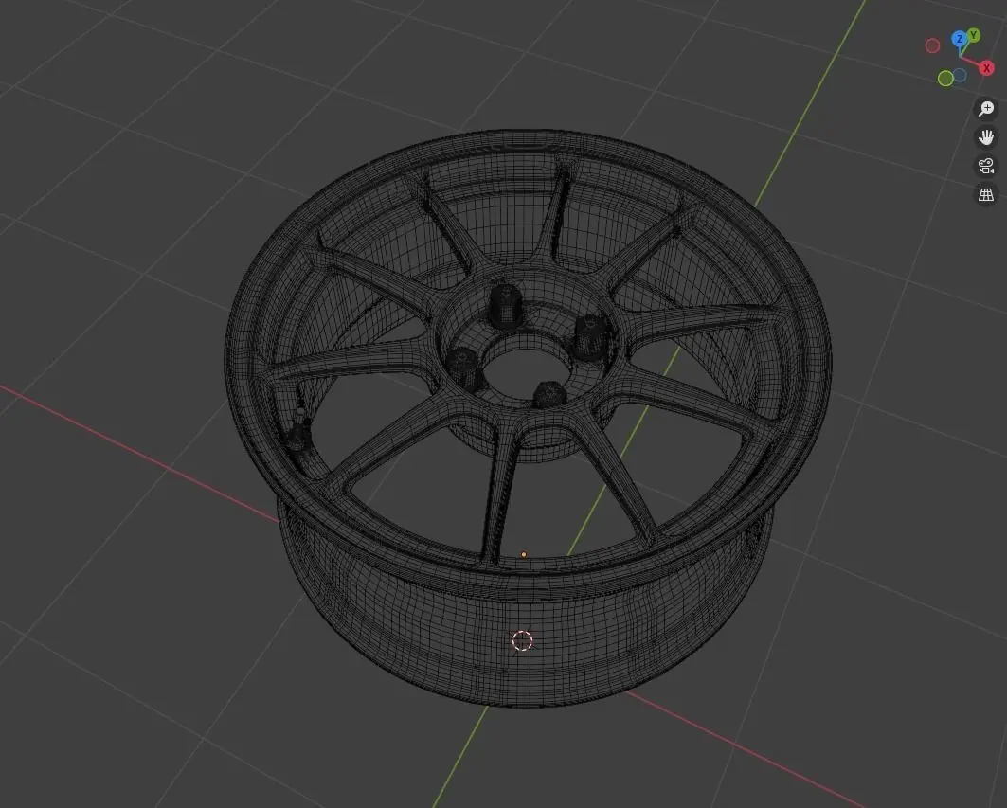Screen dimensions: 1007x808
Task: Toggle perspective/orthographic grid button
Action: pyautogui.click(x=986, y=194)
